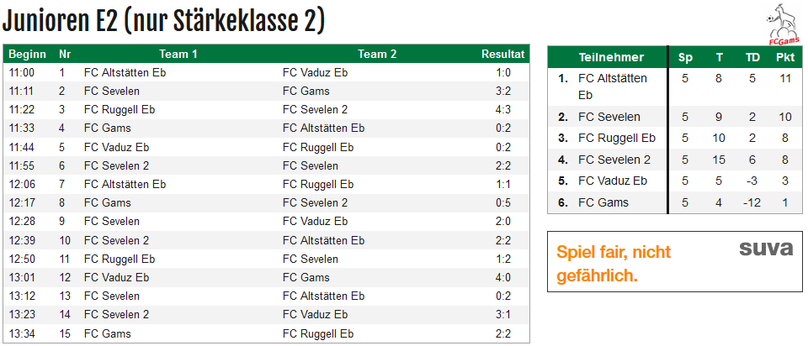
Task: Click the suva logo
Action: pyautogui.click(x=766, y=249)
